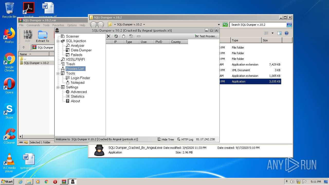Open the Statistics page
329x185 pixels.
[77, 96]
